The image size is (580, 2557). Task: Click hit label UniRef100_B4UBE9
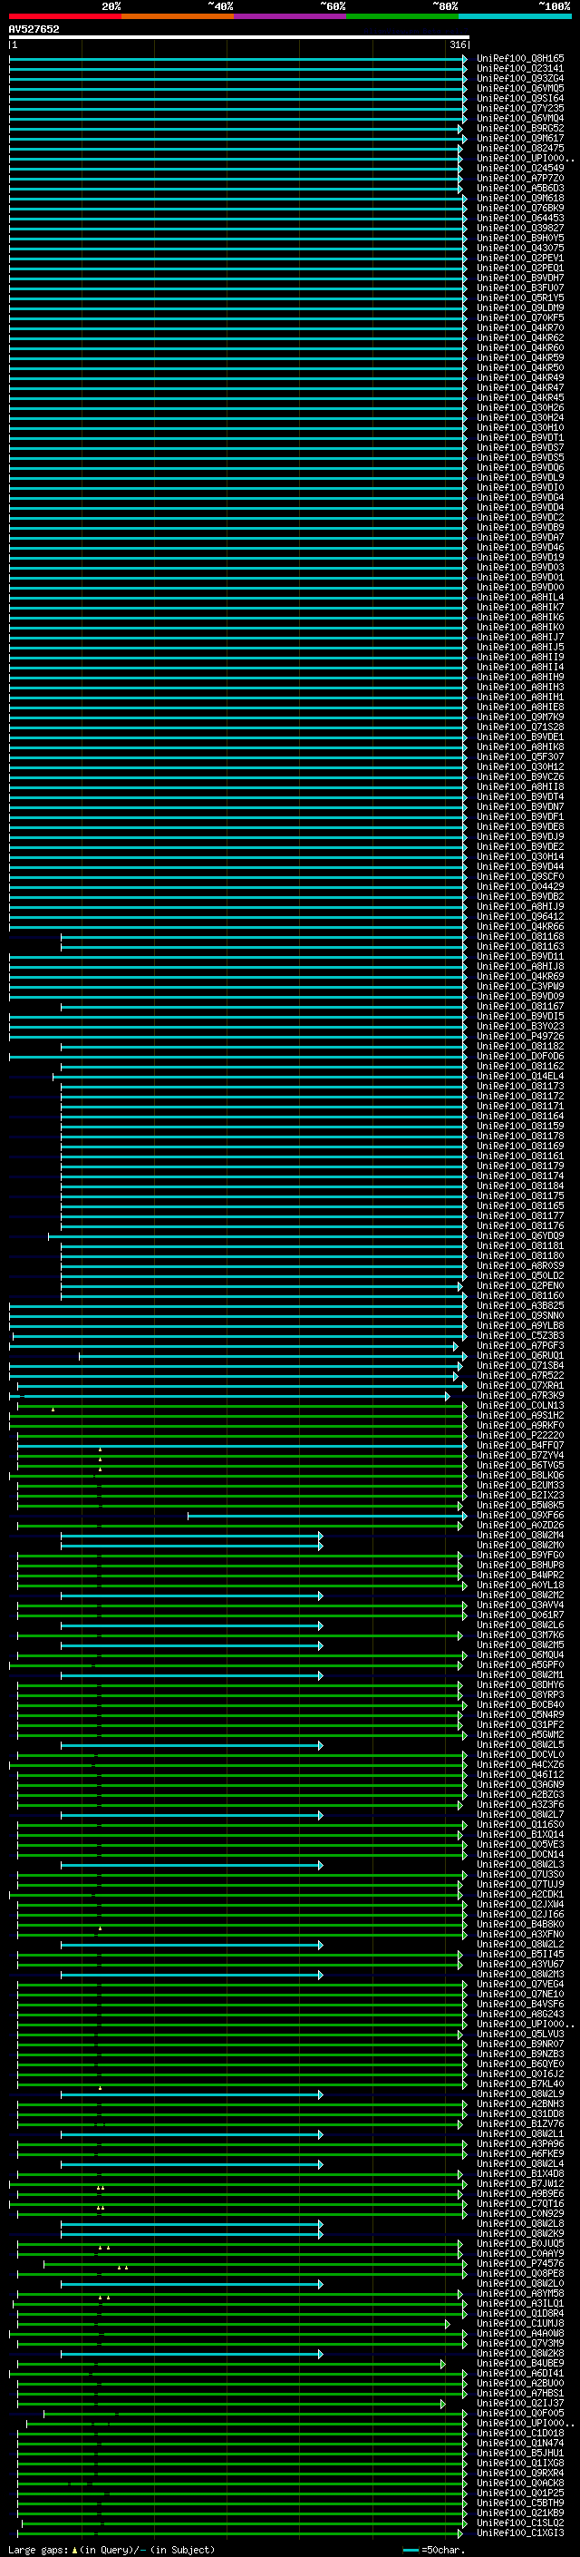click(x=520, y=2363)
